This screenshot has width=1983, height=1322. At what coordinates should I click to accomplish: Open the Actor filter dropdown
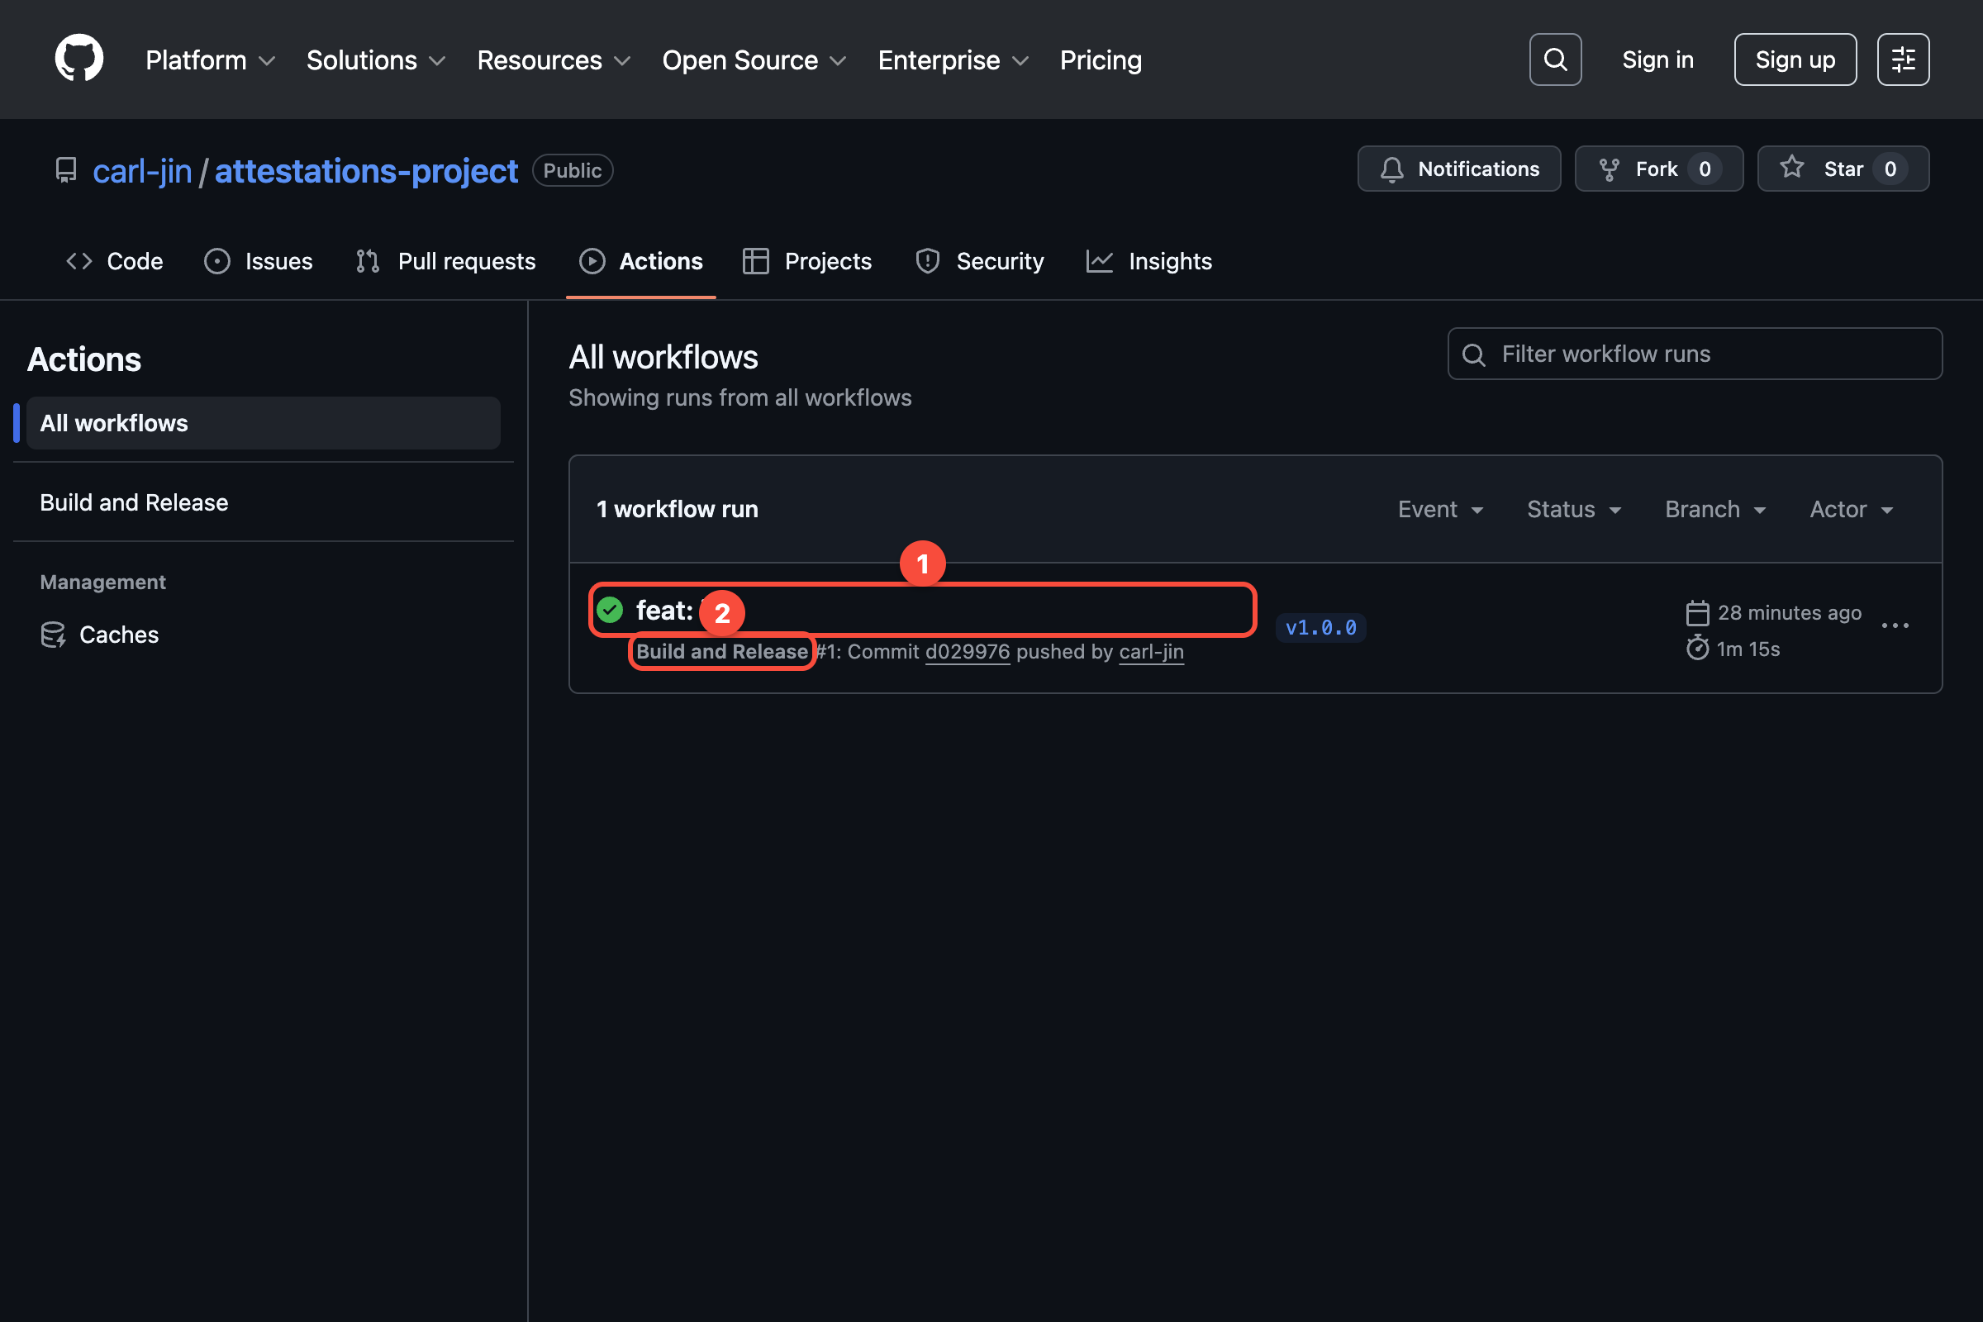pos(1850,509)
